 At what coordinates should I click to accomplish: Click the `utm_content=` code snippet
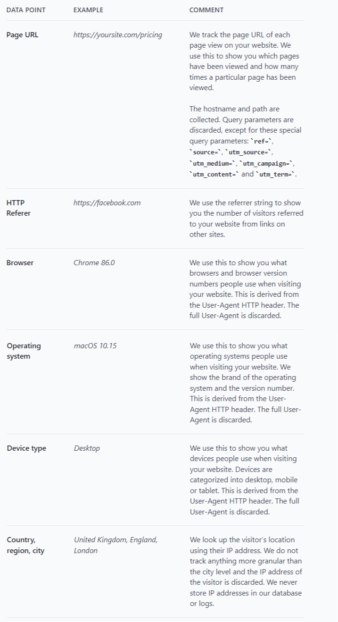pos(214,174)
